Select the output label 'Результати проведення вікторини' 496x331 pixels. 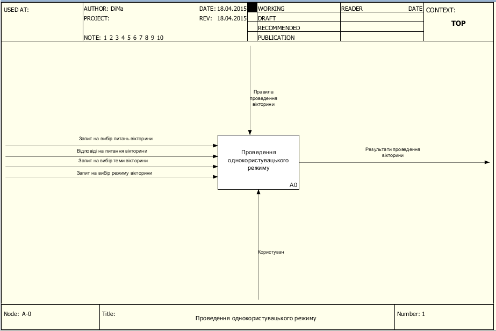[393, 152]
